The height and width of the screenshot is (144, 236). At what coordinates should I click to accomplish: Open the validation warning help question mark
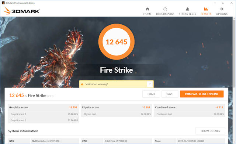pos(150,84)
